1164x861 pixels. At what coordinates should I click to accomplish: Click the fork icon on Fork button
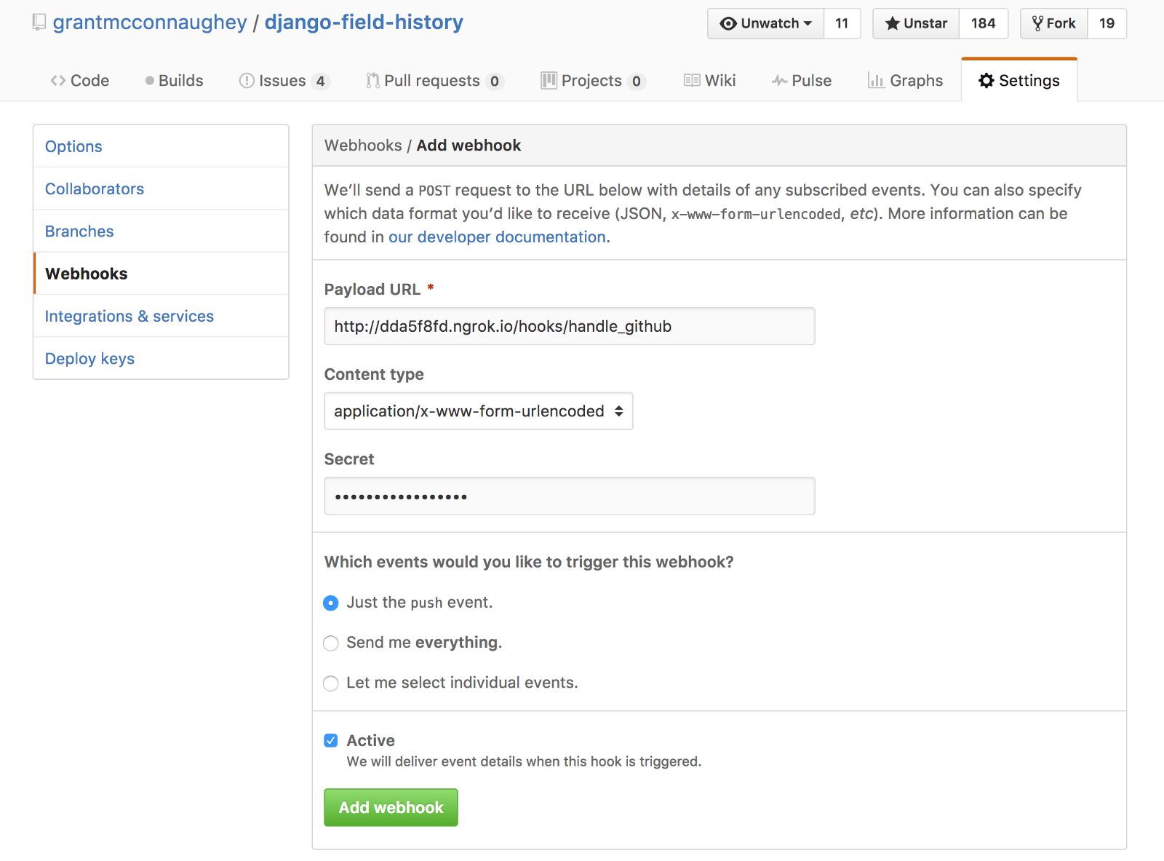[x=1037, y=23]
